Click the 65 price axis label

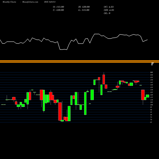click(151, 122)
